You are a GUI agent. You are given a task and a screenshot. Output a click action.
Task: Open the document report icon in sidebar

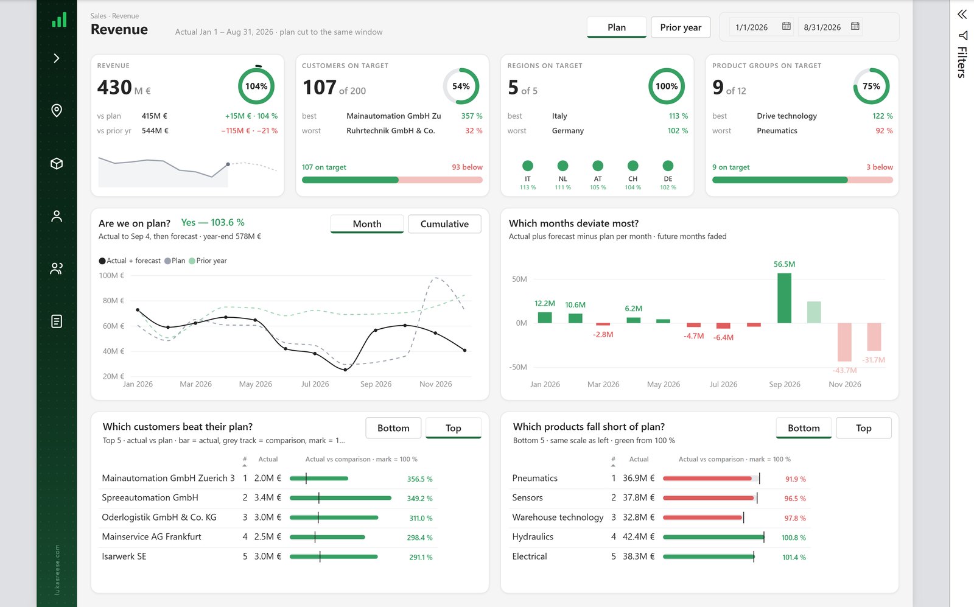coord(57,321)
